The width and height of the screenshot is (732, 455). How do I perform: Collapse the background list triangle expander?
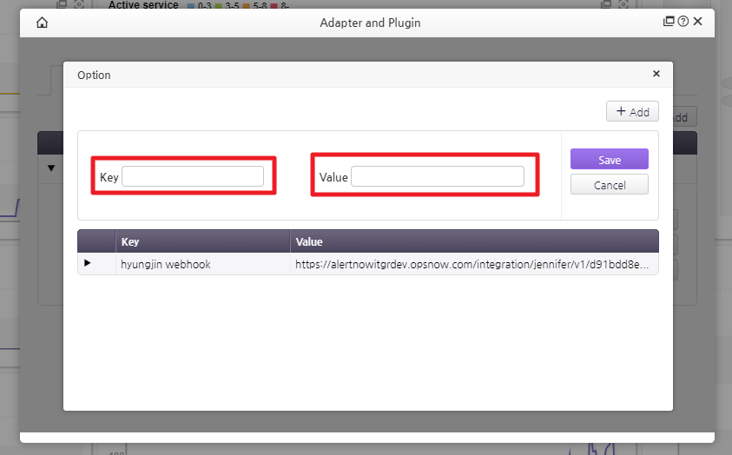pyautogui.click(x=51, y=168)
